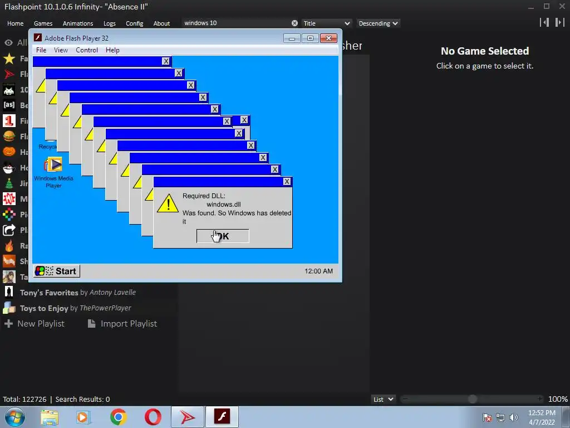Image resolution: width=570 pixels, height=428 pixels.
Task: Click the warning triangle icon in front dialog
Action: [x=168, y=203]
